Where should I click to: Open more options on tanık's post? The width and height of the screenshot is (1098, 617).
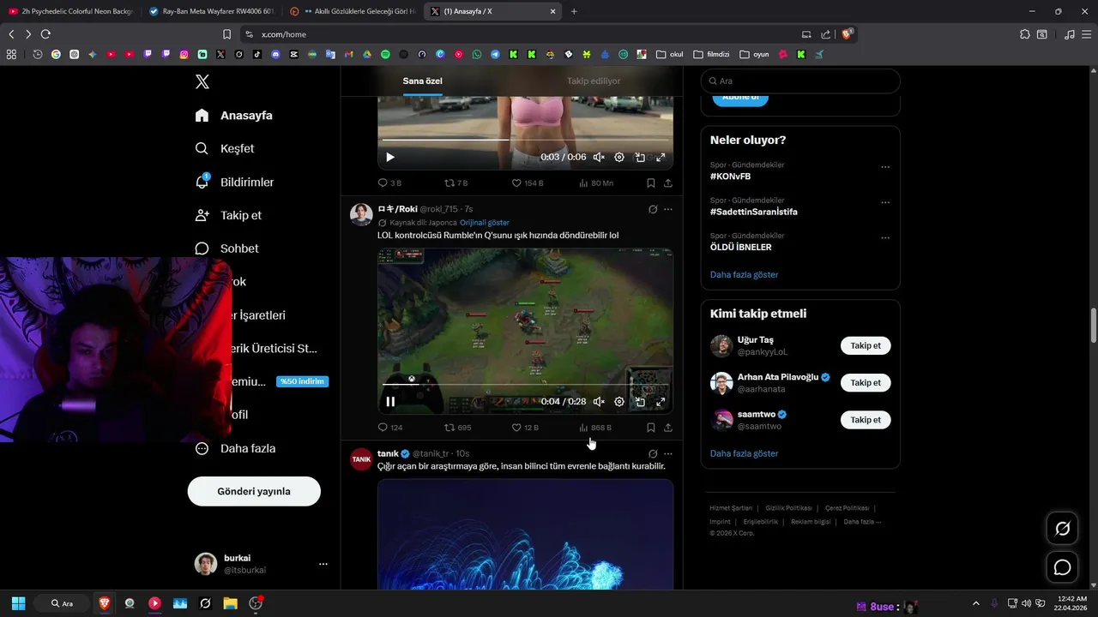(x=668, y=453)
